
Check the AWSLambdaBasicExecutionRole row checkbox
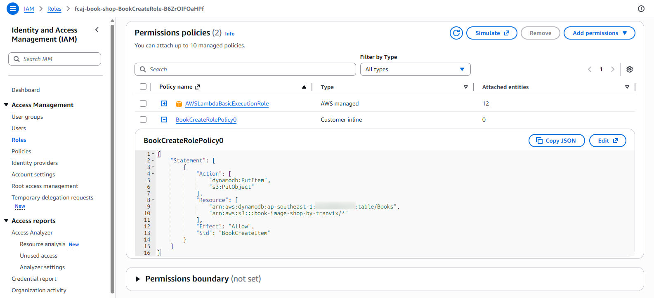coord(143,103)
